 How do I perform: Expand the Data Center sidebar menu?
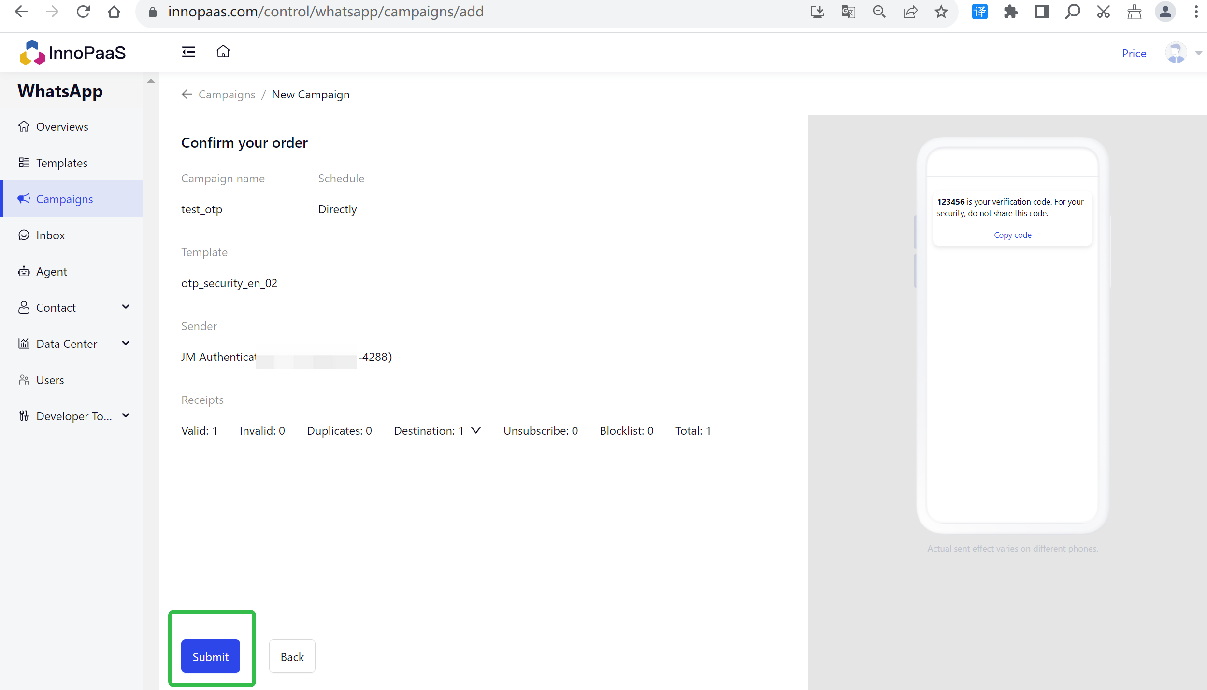click(126, 344)
